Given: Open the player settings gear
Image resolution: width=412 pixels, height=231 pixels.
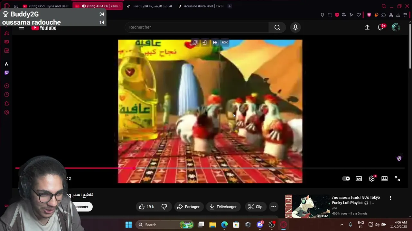Looking at the screenshot, I should (372, 178).
